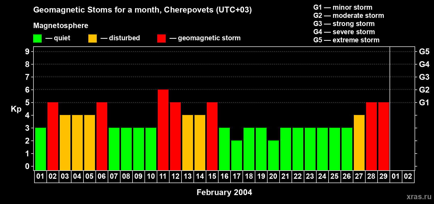Viewport: 434px width, 204px height.
Task: Open the xras.ru watermark link
Action: [419, 197]
